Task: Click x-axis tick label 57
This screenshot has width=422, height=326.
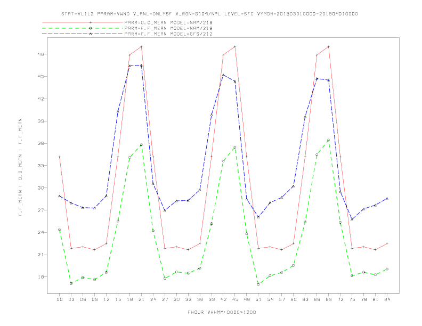Action: click(282, 299)
